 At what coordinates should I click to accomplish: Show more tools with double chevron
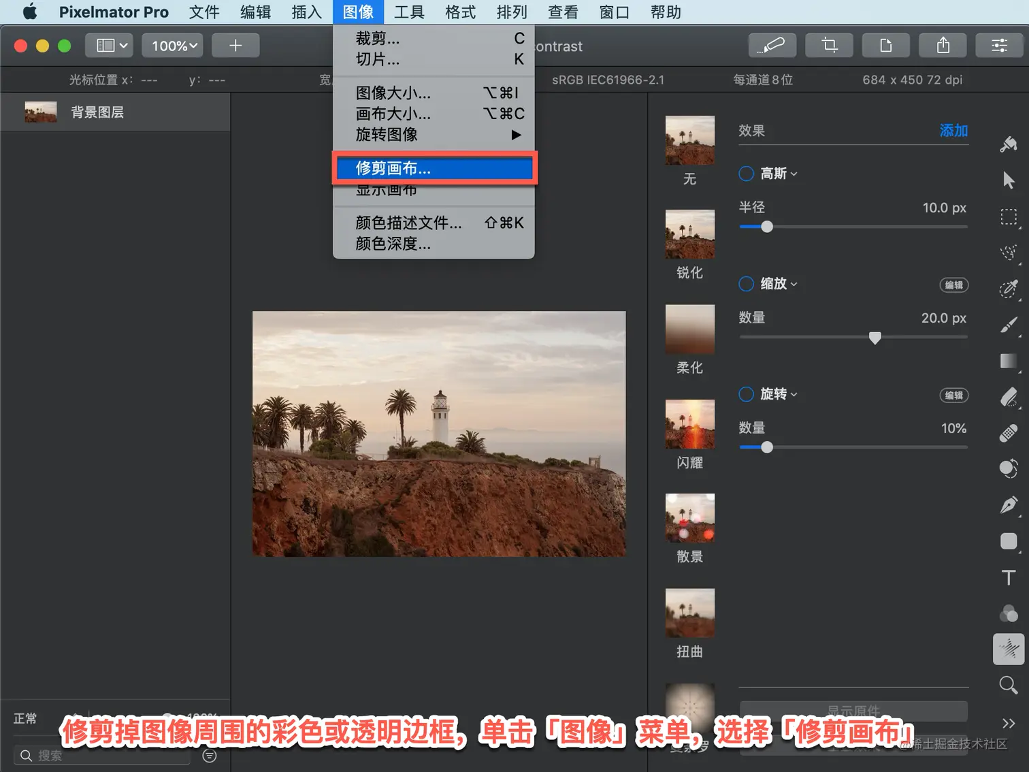[1009, 723]
